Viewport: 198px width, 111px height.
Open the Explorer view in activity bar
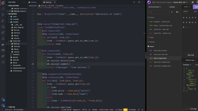[x=3, y=3]
